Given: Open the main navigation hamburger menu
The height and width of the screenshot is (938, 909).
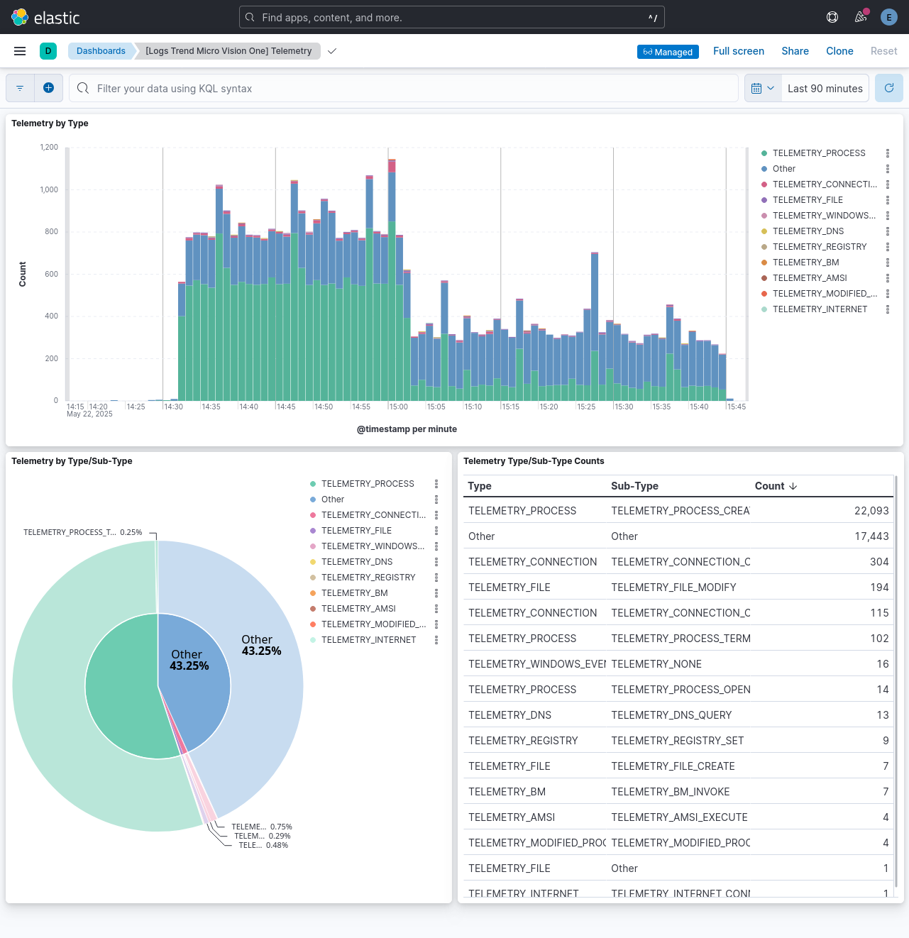Looking at the screenshot, I should pyautogui.click(x=19, y=50).
